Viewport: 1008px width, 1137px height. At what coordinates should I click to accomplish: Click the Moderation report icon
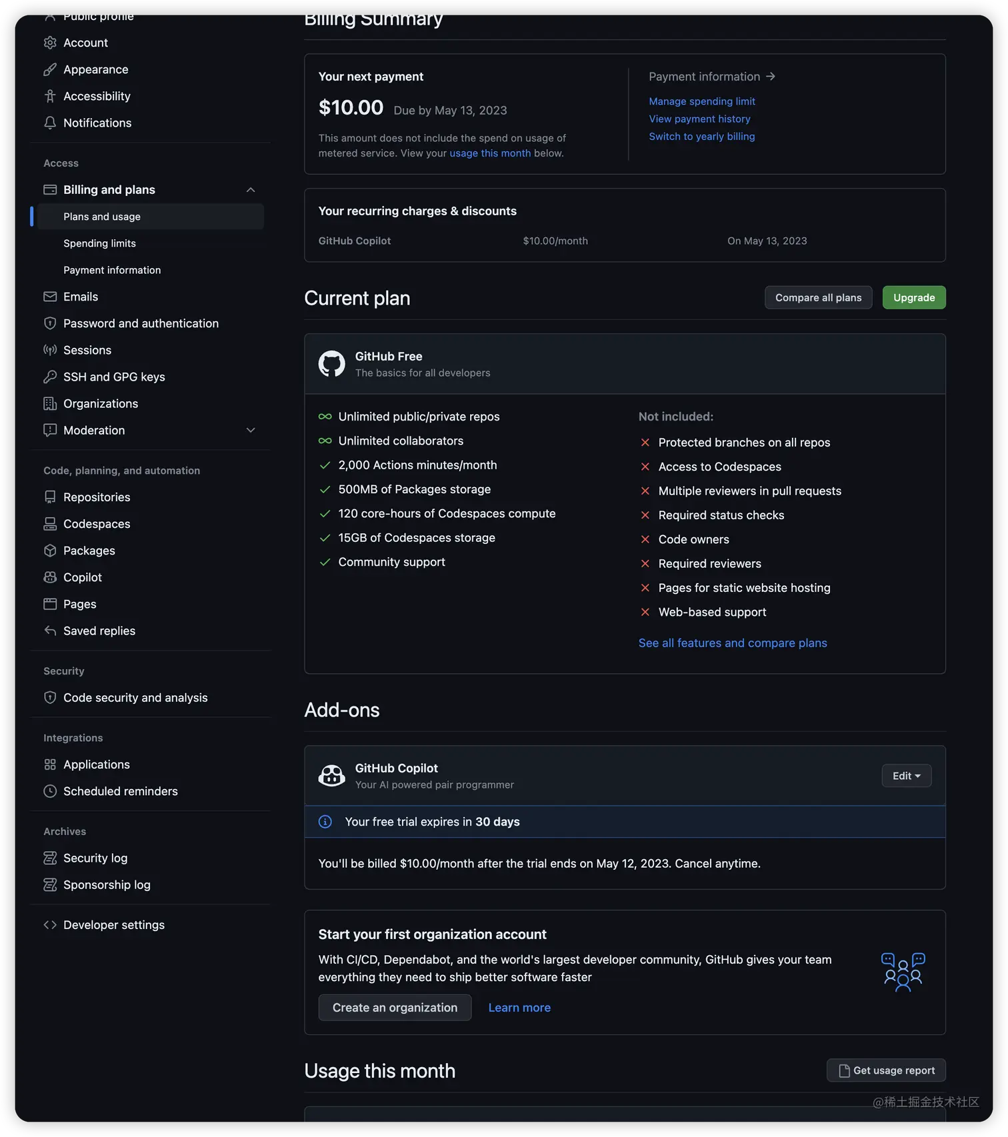[x=50, y=430]
